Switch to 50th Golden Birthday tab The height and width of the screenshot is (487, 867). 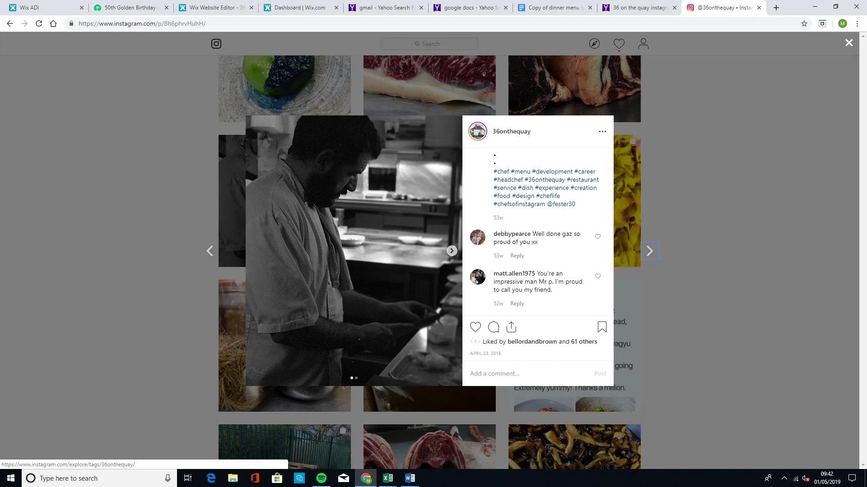(x=131, y=8)
